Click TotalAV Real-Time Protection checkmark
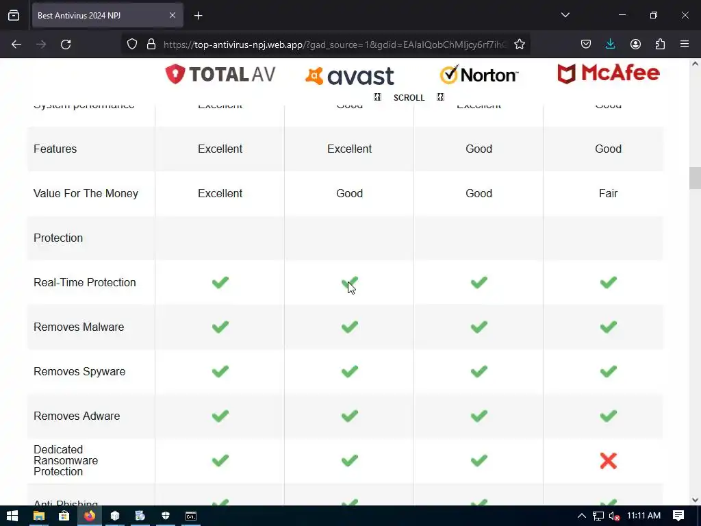 pos(220,282)
